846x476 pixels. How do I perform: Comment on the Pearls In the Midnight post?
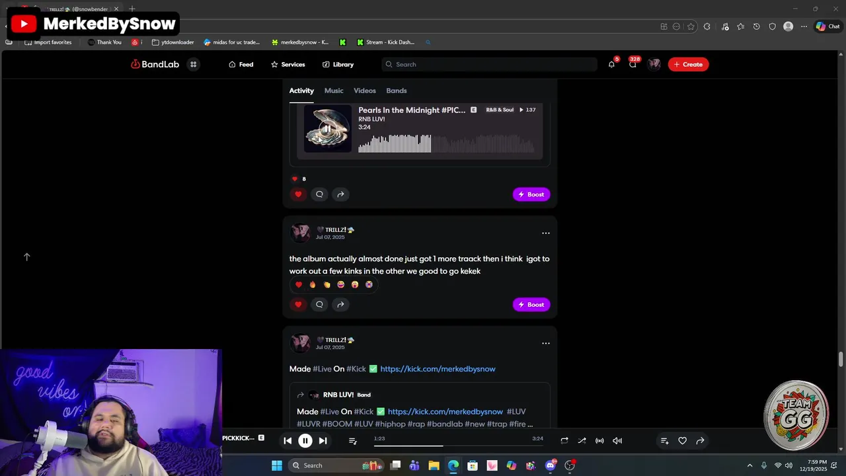319,194
